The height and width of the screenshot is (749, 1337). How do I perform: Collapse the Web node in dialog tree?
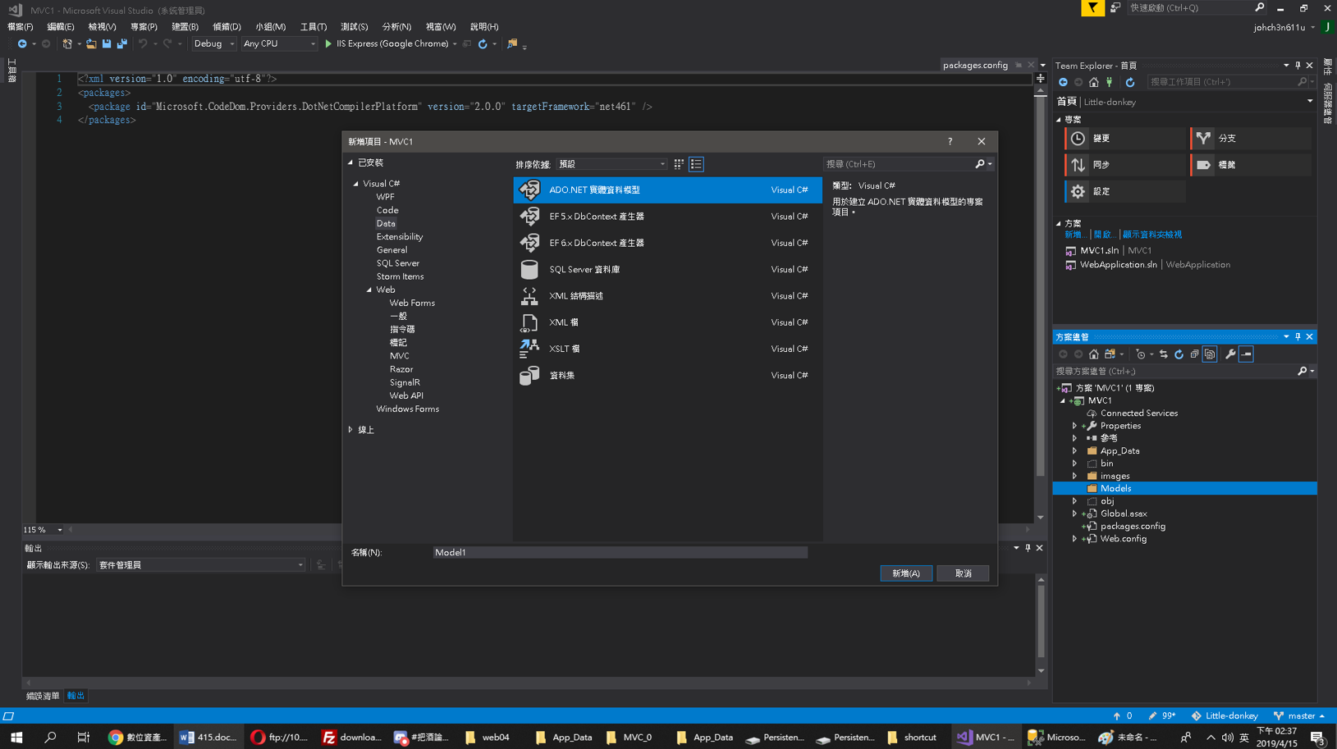[369, 290]
